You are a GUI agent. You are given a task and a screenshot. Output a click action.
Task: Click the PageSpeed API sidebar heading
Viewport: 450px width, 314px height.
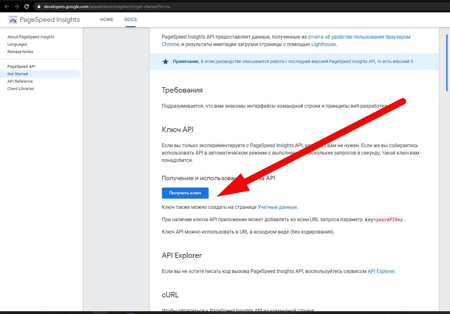(x=21, y=67)
